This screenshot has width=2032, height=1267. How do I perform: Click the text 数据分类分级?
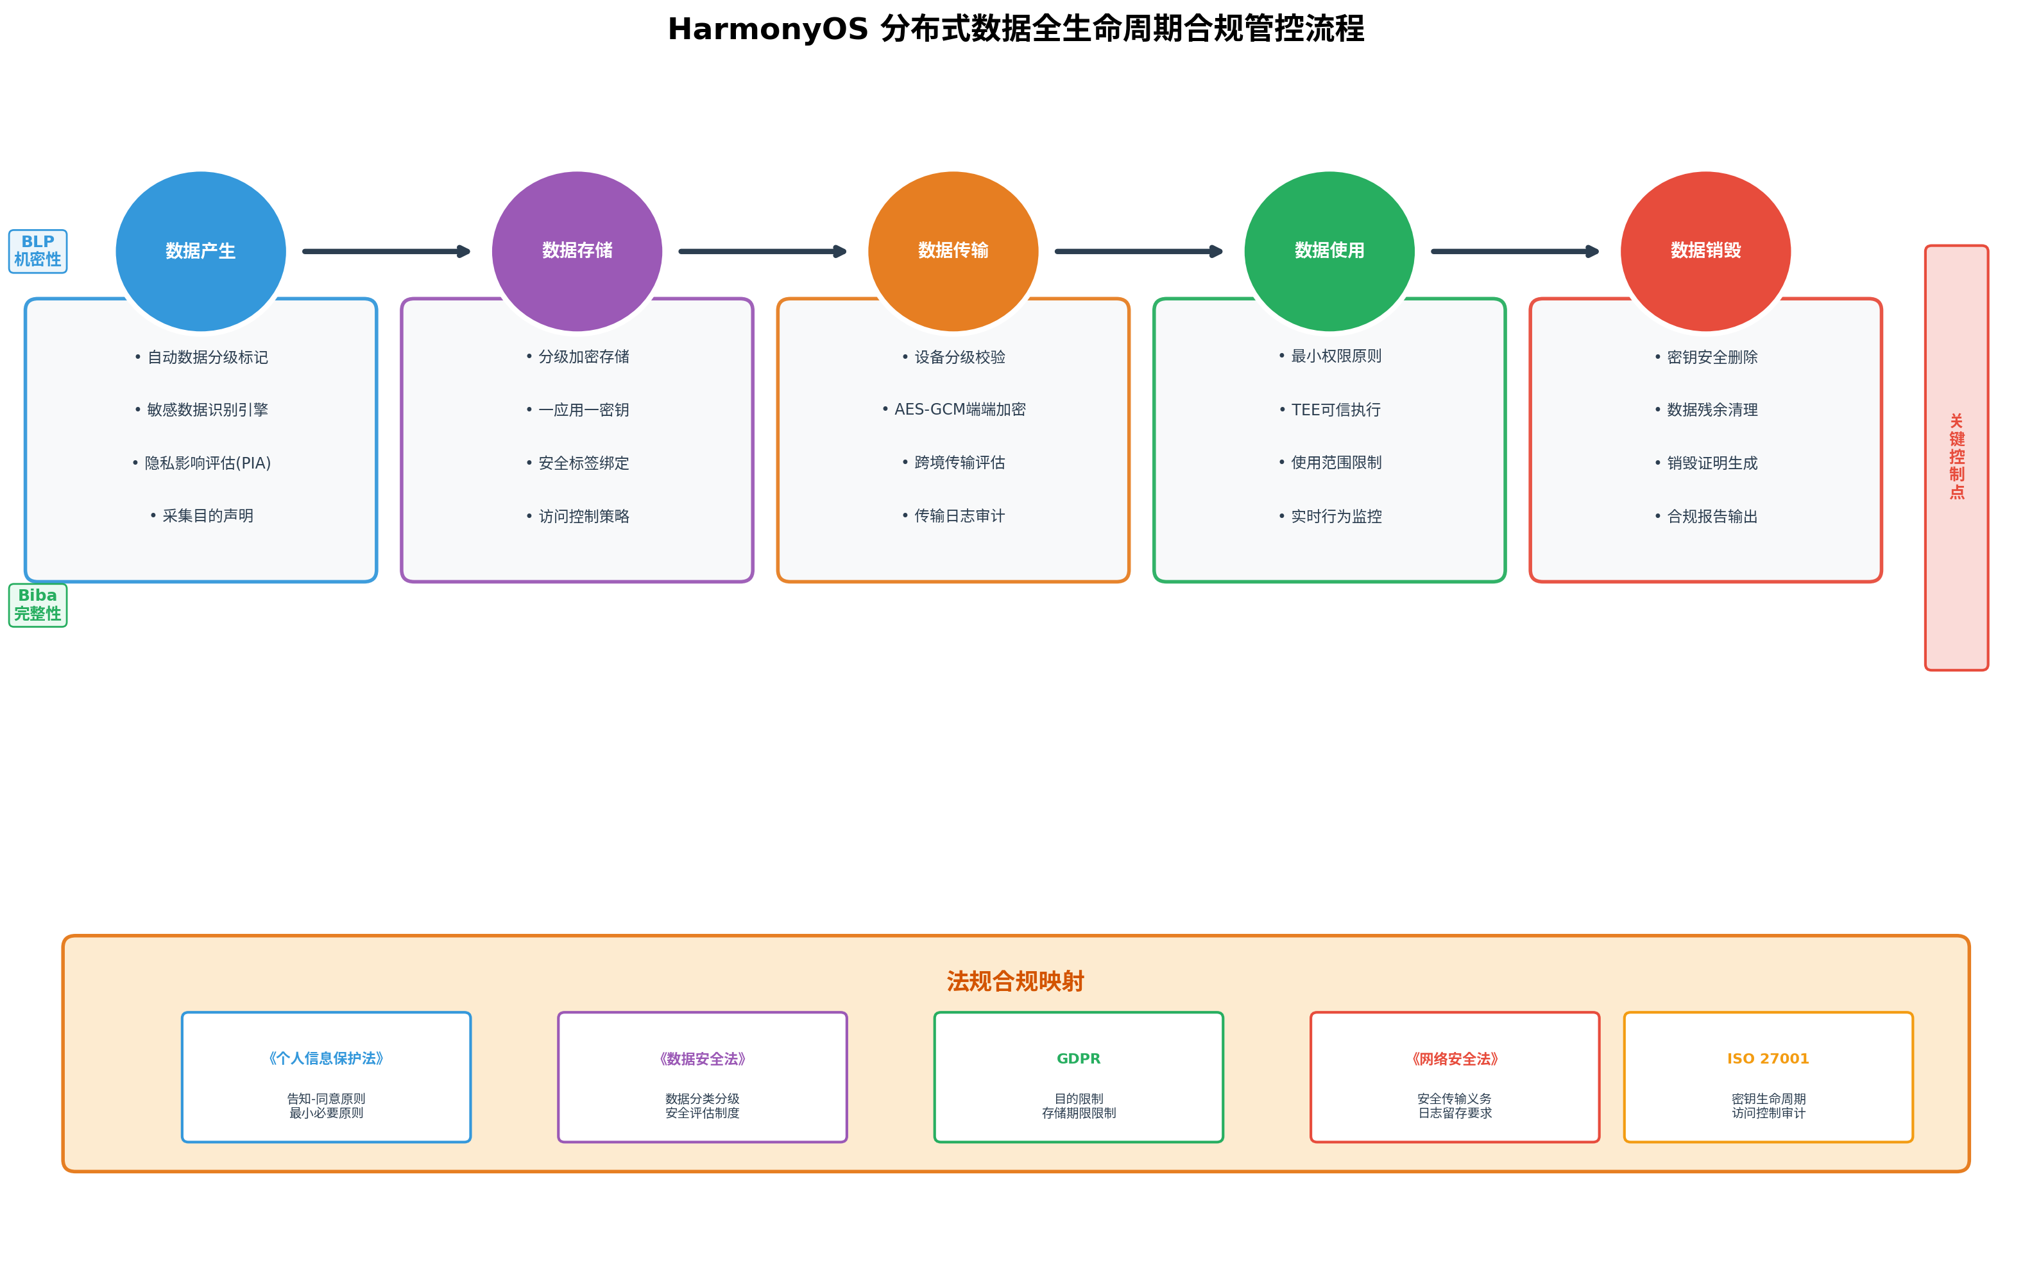[x=703, y=1099]
